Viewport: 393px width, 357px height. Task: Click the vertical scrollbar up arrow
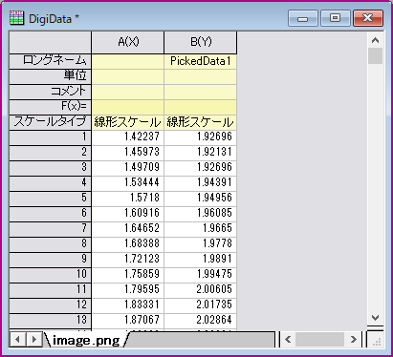click(x=375, y=40)
